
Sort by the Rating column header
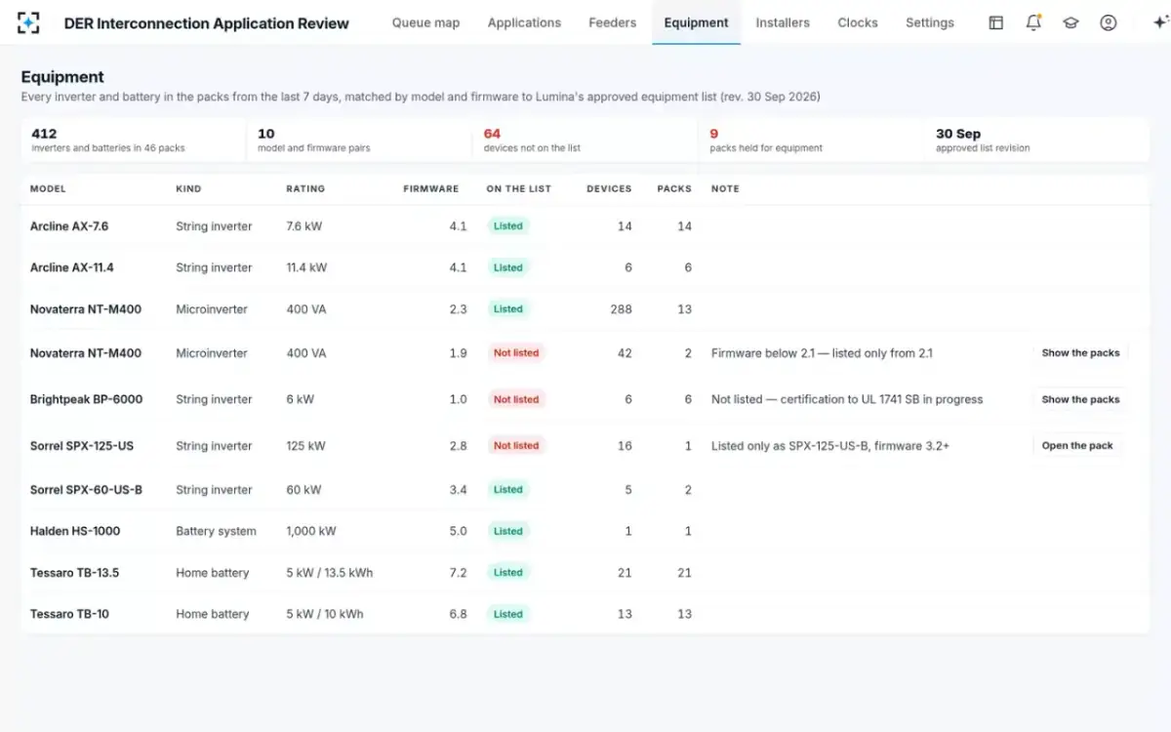click(x=305, y=188)
